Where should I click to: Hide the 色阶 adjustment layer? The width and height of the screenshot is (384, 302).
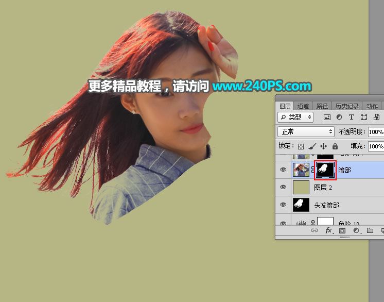point(283,223)
